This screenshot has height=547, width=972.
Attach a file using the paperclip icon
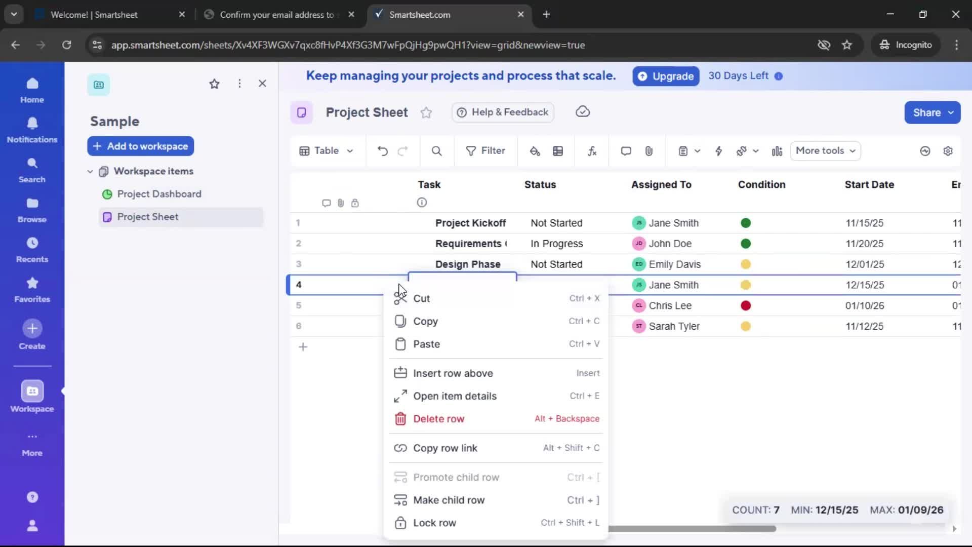[649, 150]
